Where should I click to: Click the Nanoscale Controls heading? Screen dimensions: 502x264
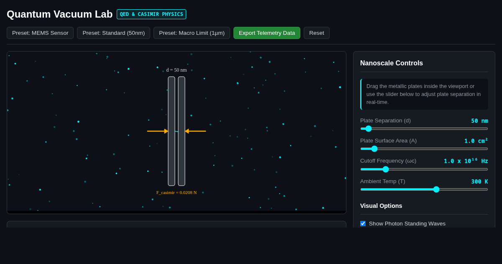392,63
